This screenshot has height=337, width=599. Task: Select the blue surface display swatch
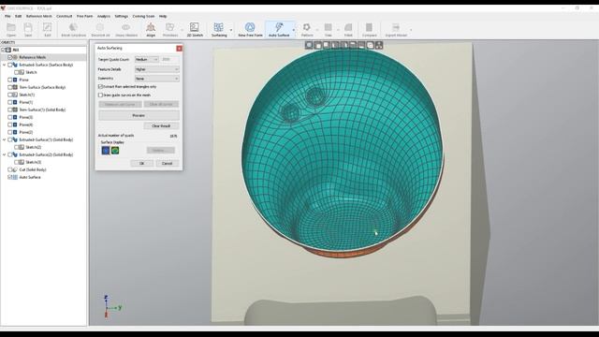pos(106,151)
